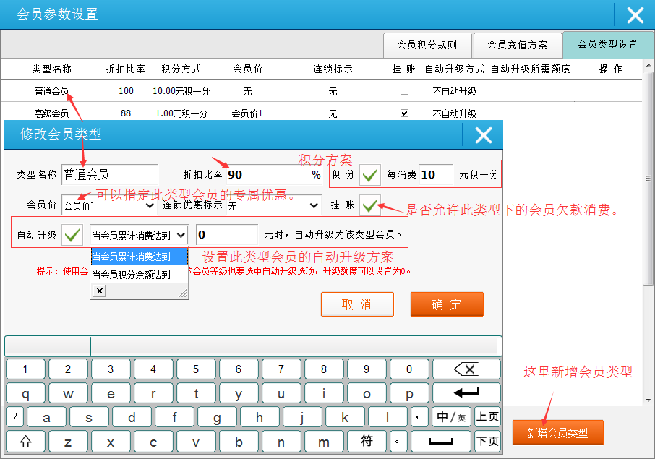This screenshot has width=655, height=459.
Task: Open the 会员价 dropdown
Action: [108, 206]
